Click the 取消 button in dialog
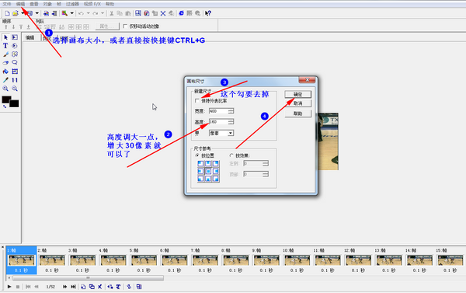The height and width of the screenshot is (293, 466). point(297,103)
